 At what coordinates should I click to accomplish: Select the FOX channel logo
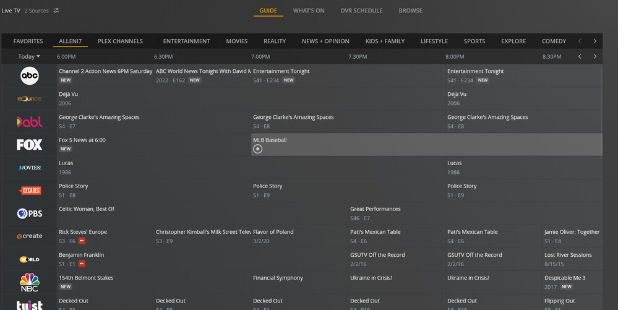point(30,145)
